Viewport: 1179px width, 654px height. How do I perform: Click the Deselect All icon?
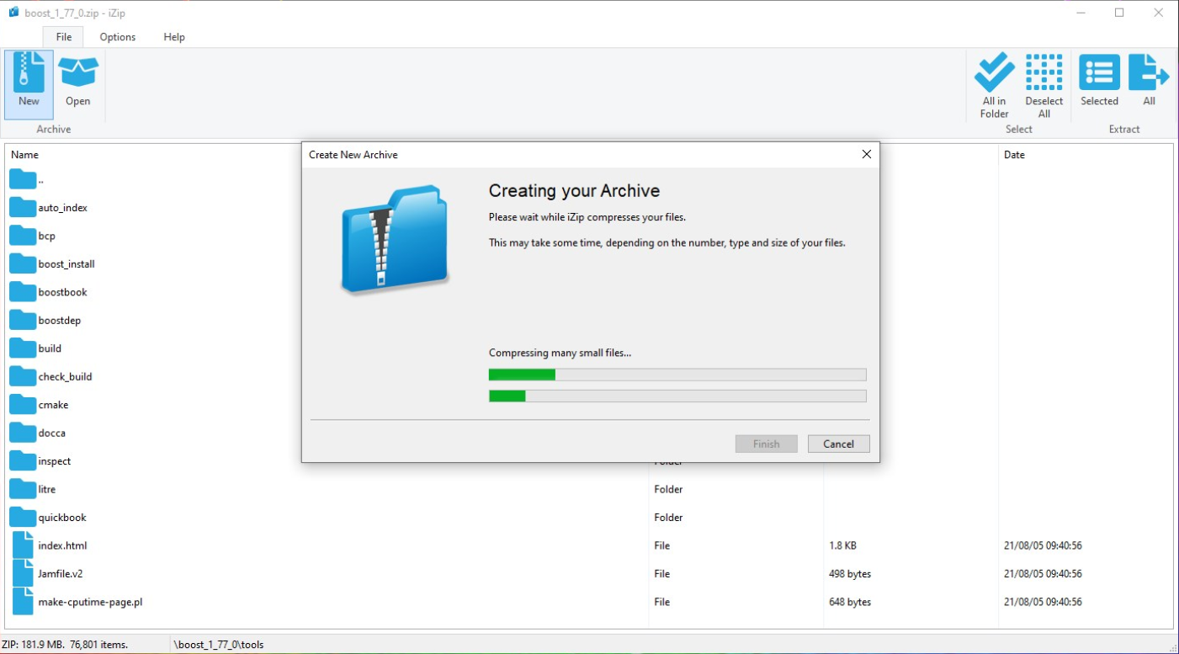1044,72
